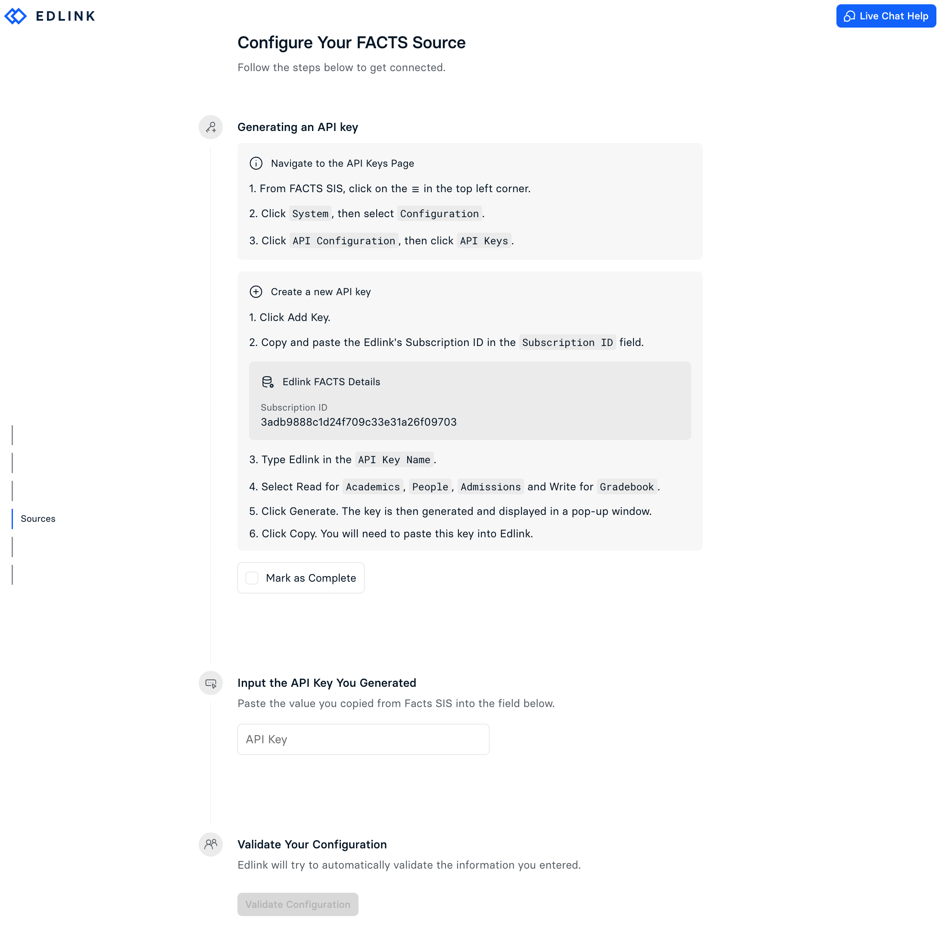This screenshot has height=935, width=942.
Task: Click the Validate Your Configuration people icon
Action: [211, 845]
